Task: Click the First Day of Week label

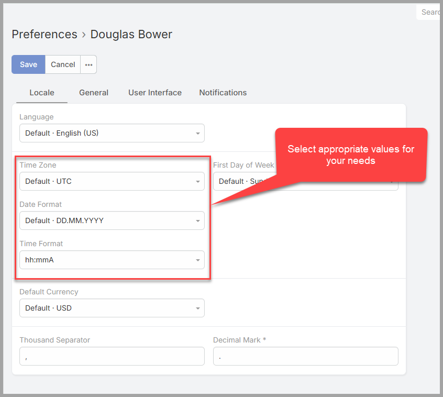Action: pyautogui.click(x=243, y=165)
